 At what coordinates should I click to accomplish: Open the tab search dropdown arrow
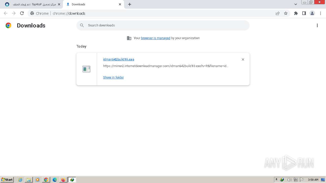[296, 4]
